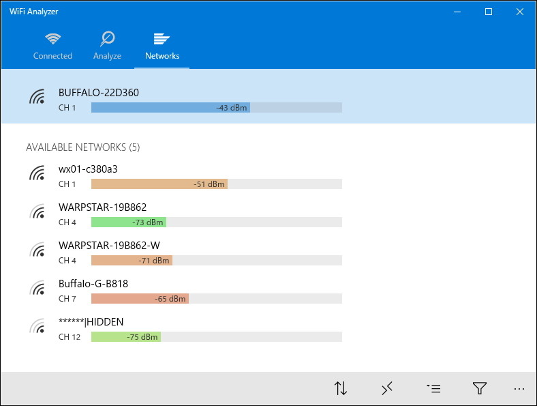Select the ******|HIDDEN network name
Viewport: 537px width, 406px height.
(x=91, y=322)
